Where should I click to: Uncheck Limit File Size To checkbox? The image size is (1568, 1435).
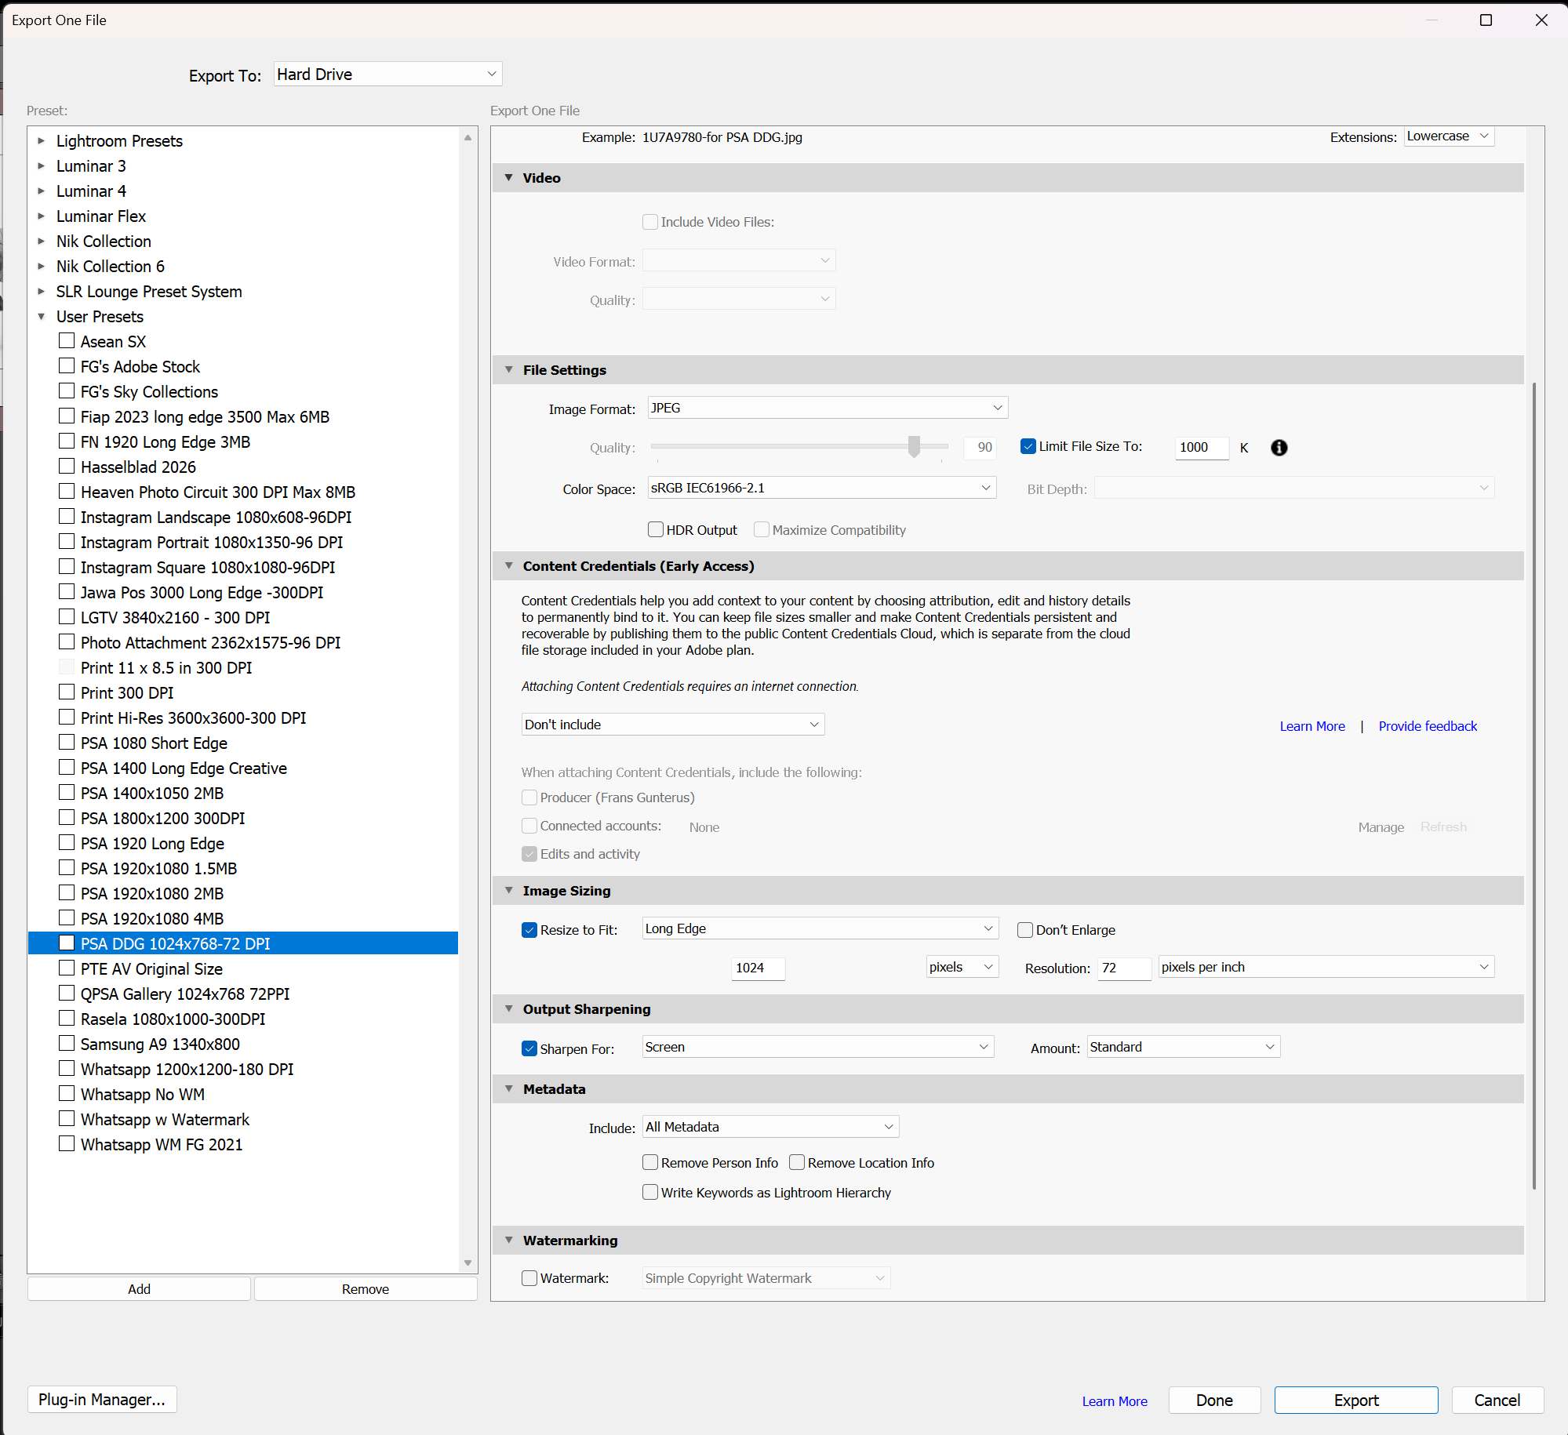pos(1028,446)
